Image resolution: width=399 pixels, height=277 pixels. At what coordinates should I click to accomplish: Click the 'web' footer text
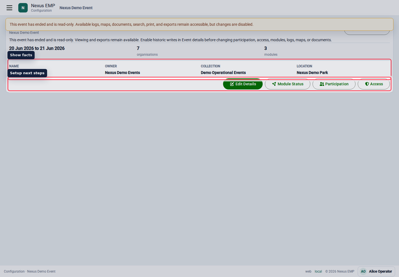pos(308,271)
